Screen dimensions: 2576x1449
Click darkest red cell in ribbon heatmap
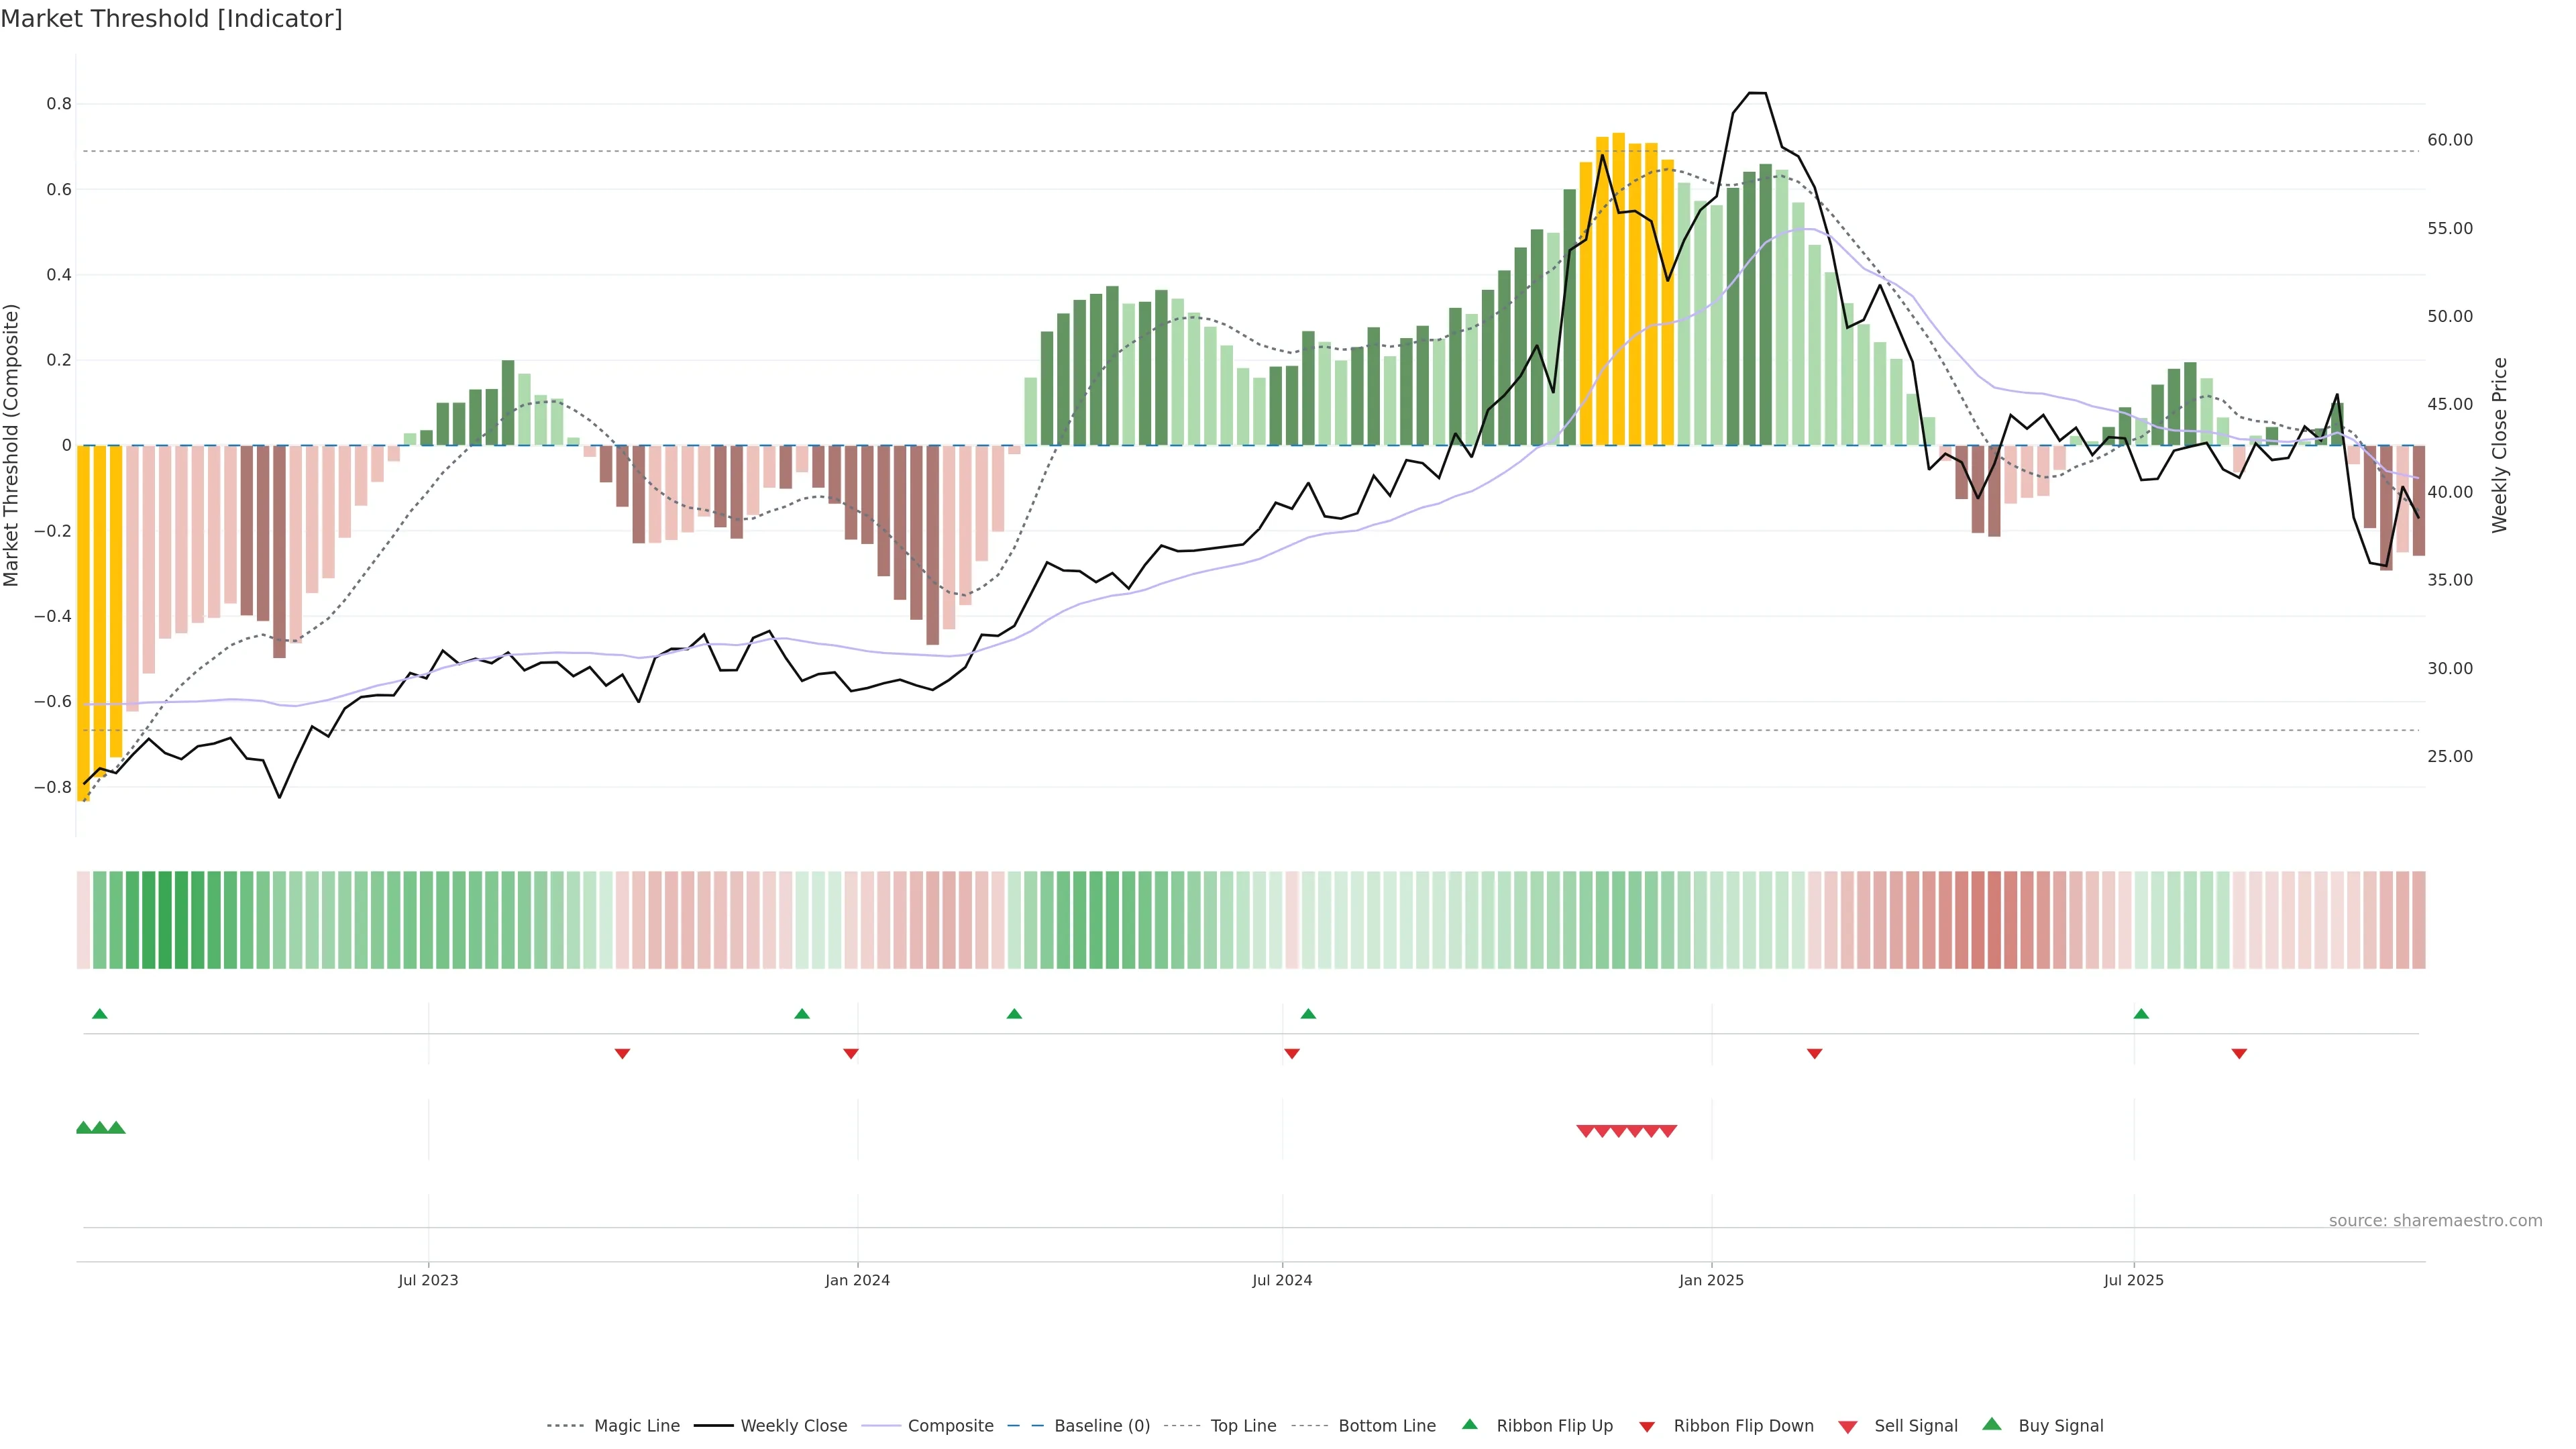click(1994, 920)
